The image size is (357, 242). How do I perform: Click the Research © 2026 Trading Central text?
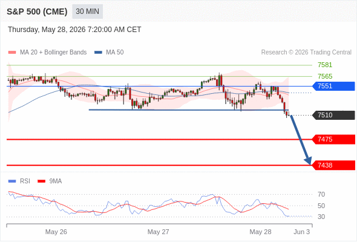pyautogui.click(x=306, y=53)
